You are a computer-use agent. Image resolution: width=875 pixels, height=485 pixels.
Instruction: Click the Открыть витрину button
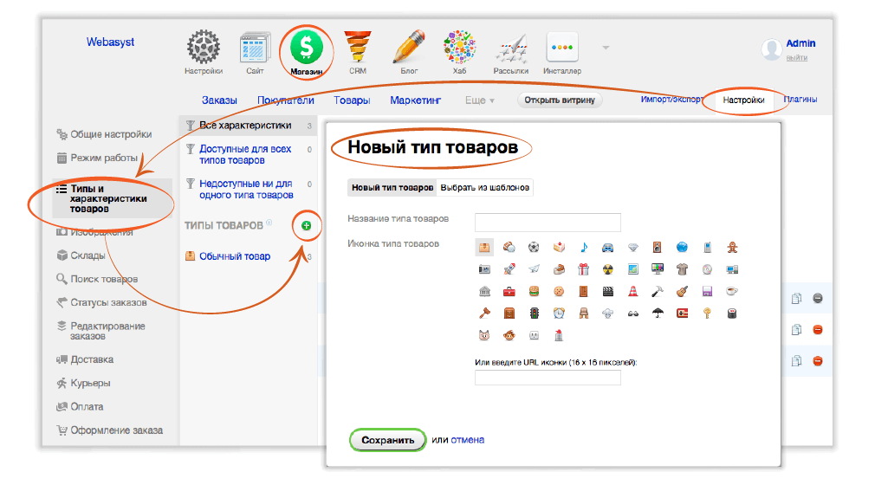point(560,100)
